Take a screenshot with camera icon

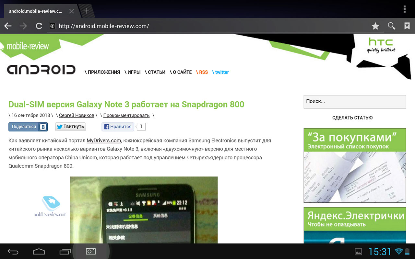(x=91, y=251)
